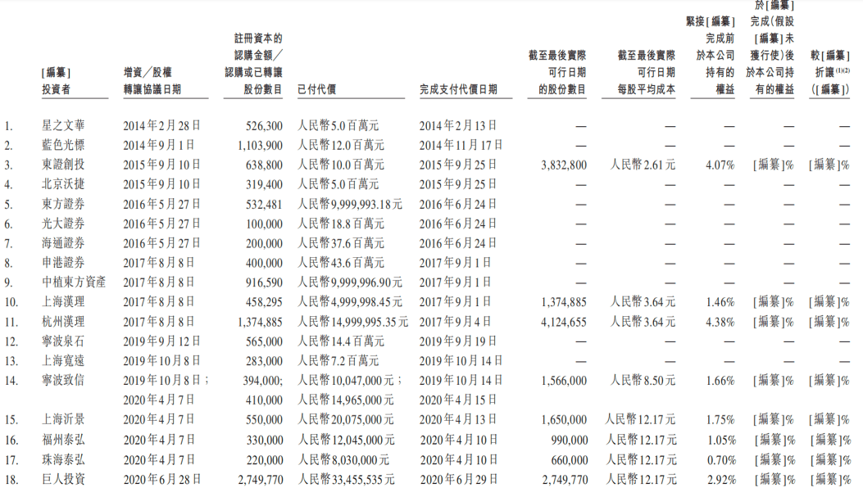Click date 2017年9月4日 for 杭州漢理

click(455, 321)
